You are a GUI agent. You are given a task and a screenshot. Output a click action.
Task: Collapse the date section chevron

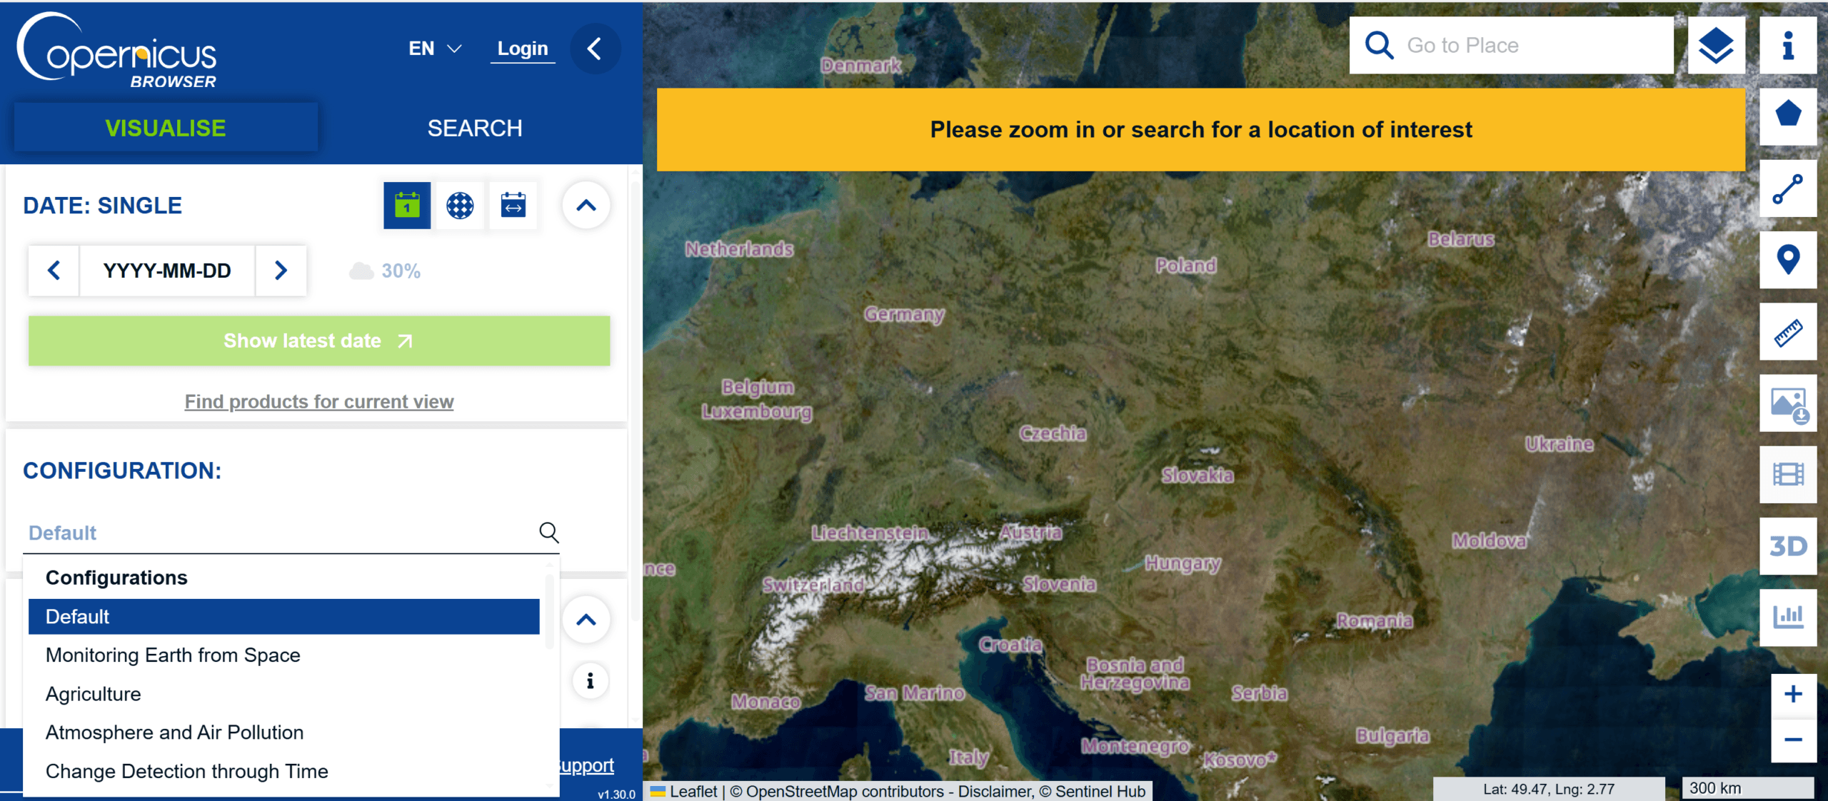[586, 206]
